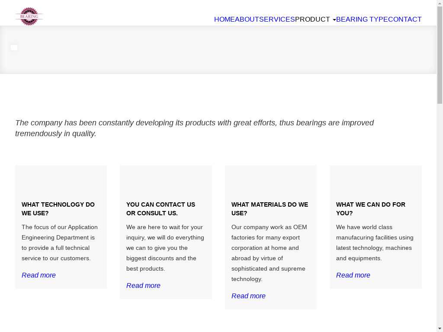Click Read more under What Technology Do We Use
The width and height of the screenshot is (443, 332).
click(39, 275)
